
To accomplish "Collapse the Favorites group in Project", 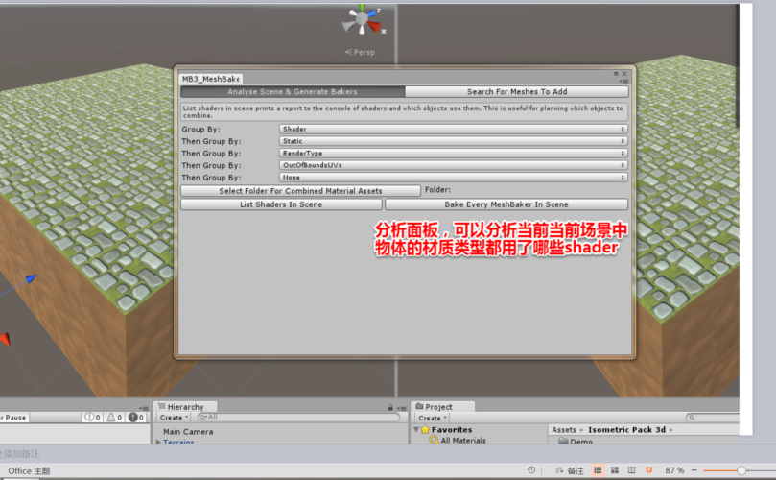I will pos(416,429).
